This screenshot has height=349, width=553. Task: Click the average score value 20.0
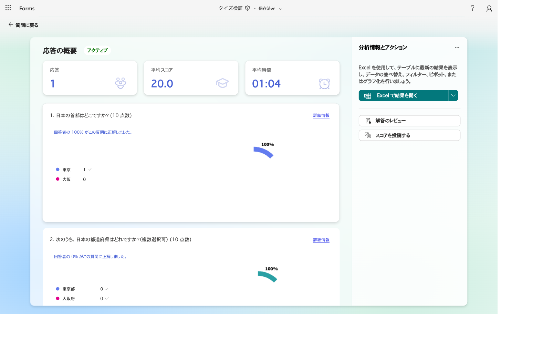(162, 83)
